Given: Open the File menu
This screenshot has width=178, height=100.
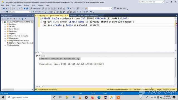Looking at the screenshot, I should [3, 5].
